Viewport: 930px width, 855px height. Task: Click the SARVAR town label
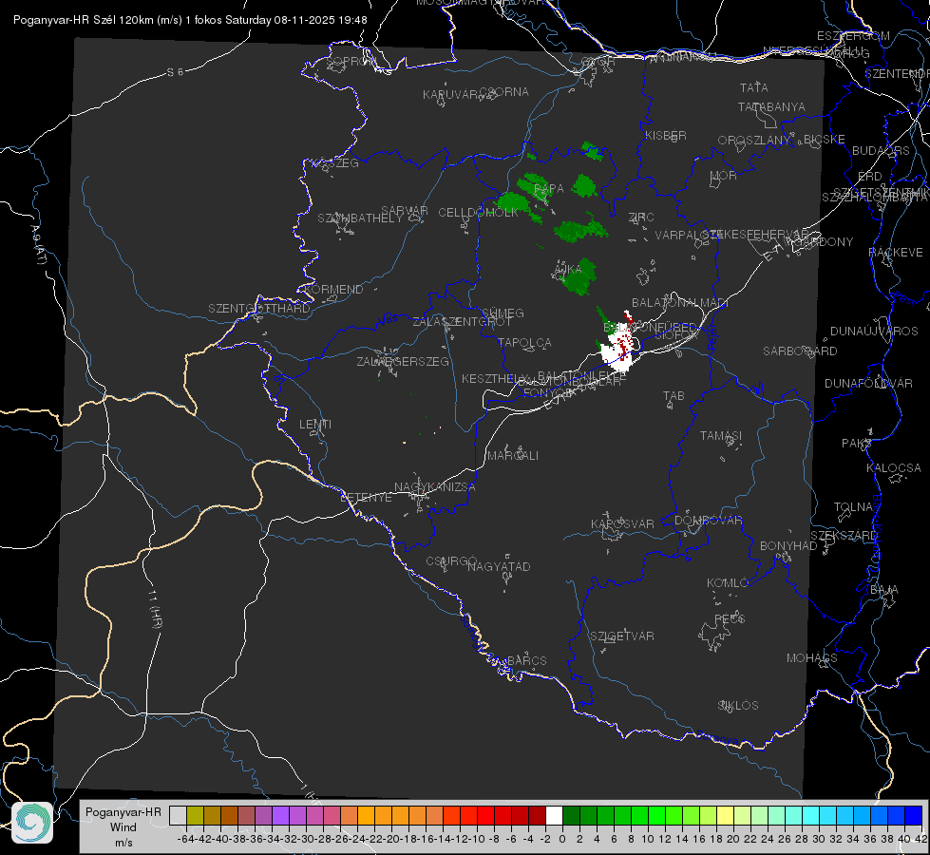coord(404,211)
